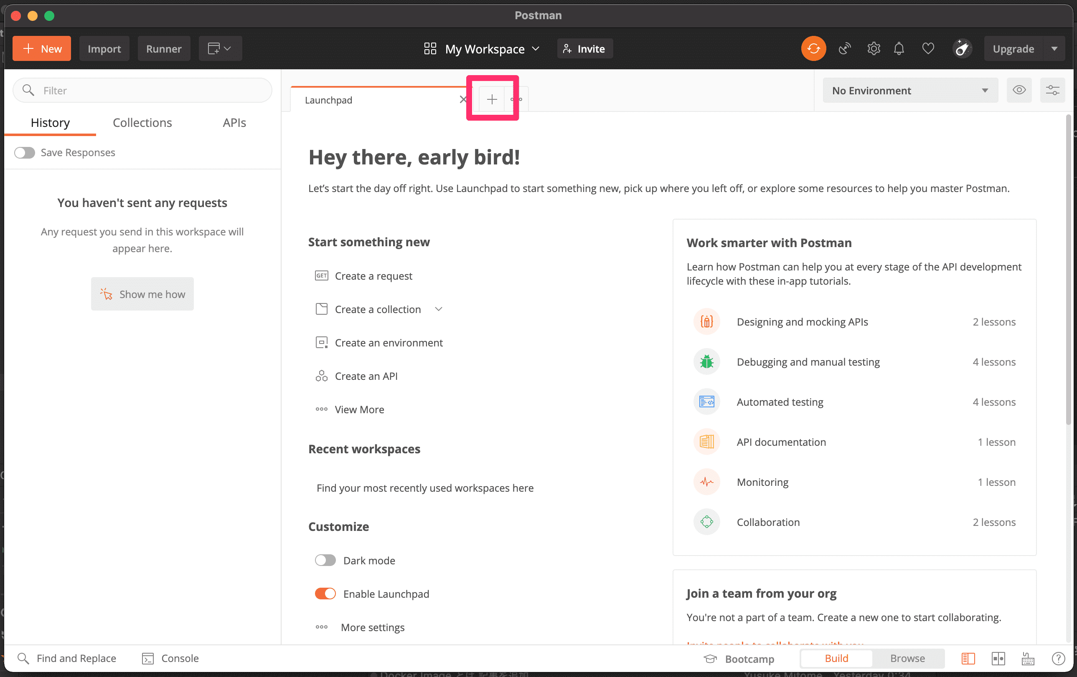Open the user avatar menu
The height and width of the screenshot is (677, 1077).
962,49
